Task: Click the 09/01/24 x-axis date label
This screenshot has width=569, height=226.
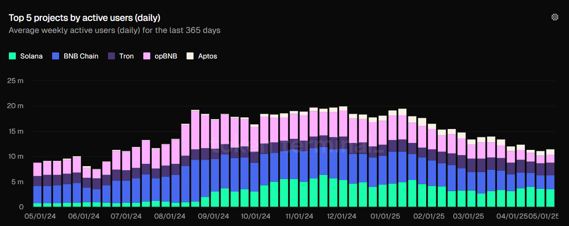Action: tap(213, 216)
